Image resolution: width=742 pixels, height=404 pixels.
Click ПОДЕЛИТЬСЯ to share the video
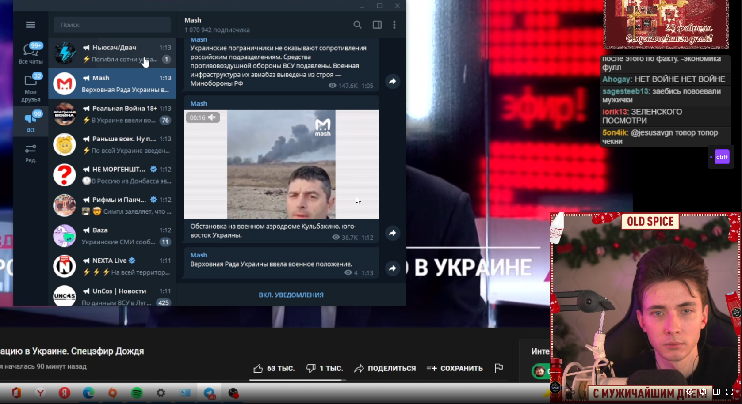pos(385,368)
